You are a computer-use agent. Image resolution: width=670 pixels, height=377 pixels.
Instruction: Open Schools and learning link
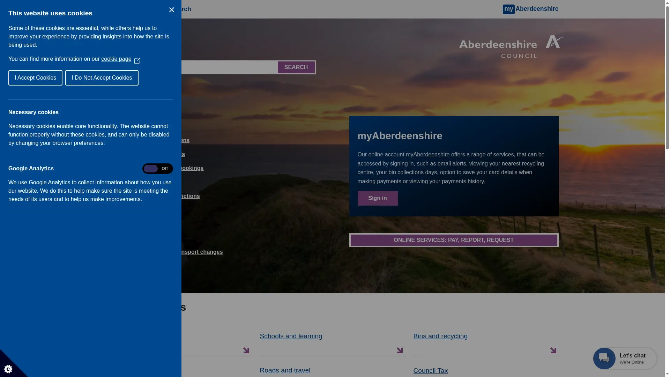coord(291,336)
